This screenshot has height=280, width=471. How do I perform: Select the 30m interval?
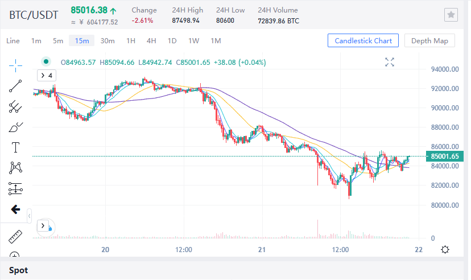pyautogui.click(x=108, y=40)
